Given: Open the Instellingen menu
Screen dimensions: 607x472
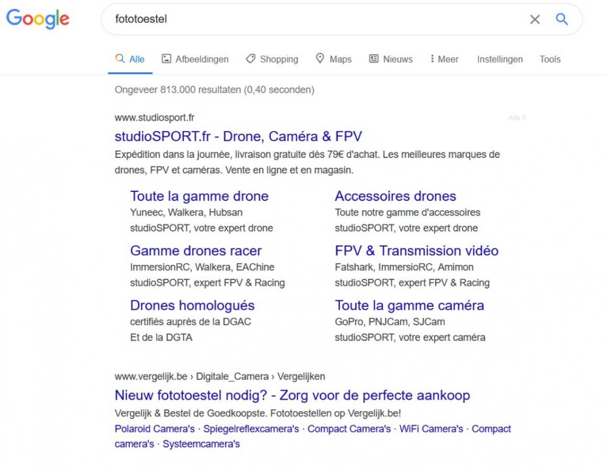Looking at the screenshot, I should click(x=500, y=59).
